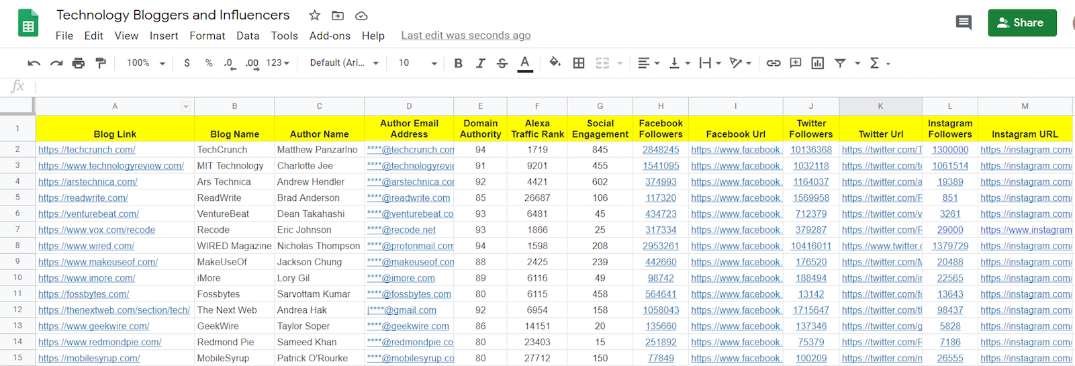Open the Tools menu

[284, 36]
